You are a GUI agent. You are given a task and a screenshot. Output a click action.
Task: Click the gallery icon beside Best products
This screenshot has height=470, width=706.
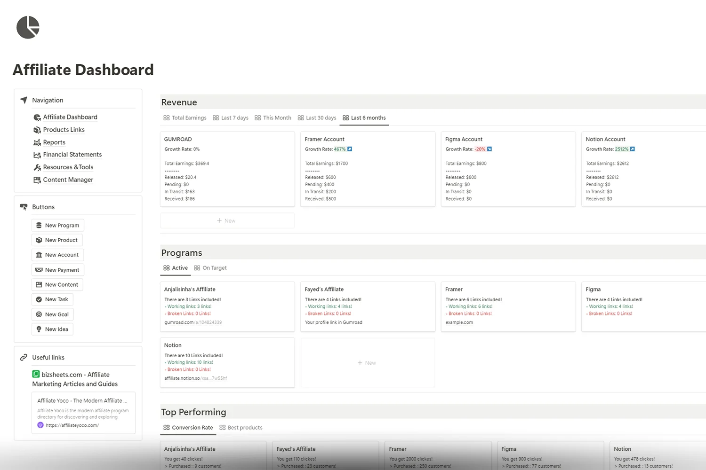point(223,428)
